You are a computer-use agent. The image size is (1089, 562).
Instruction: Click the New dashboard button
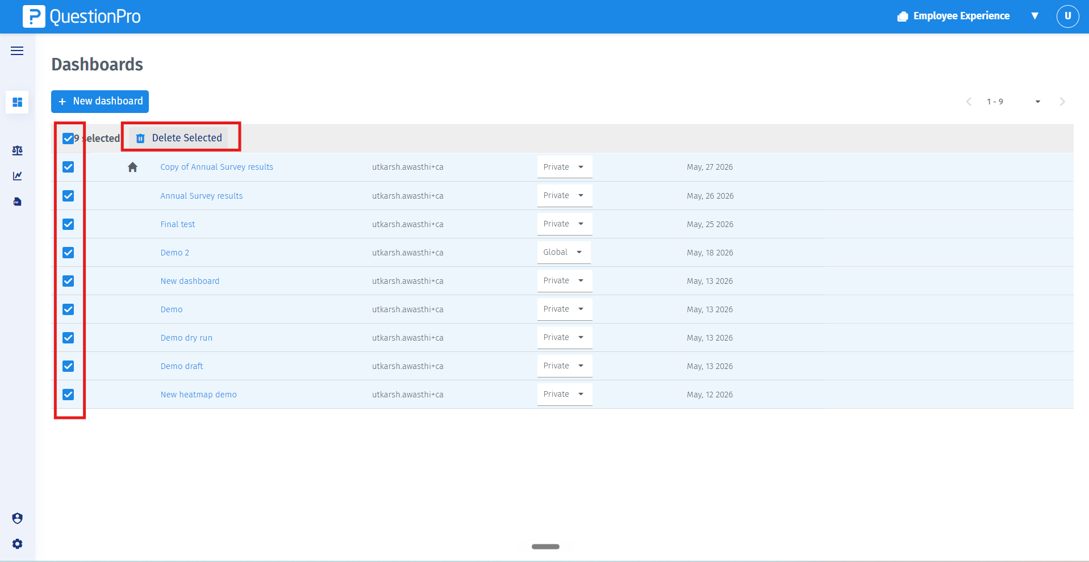100,102
